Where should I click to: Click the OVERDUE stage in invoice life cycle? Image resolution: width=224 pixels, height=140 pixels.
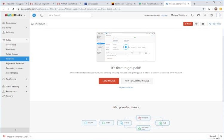pyautogui.click(x=143, y=118)
